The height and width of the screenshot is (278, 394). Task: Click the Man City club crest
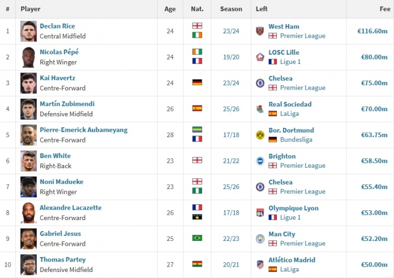click(260, 239)
